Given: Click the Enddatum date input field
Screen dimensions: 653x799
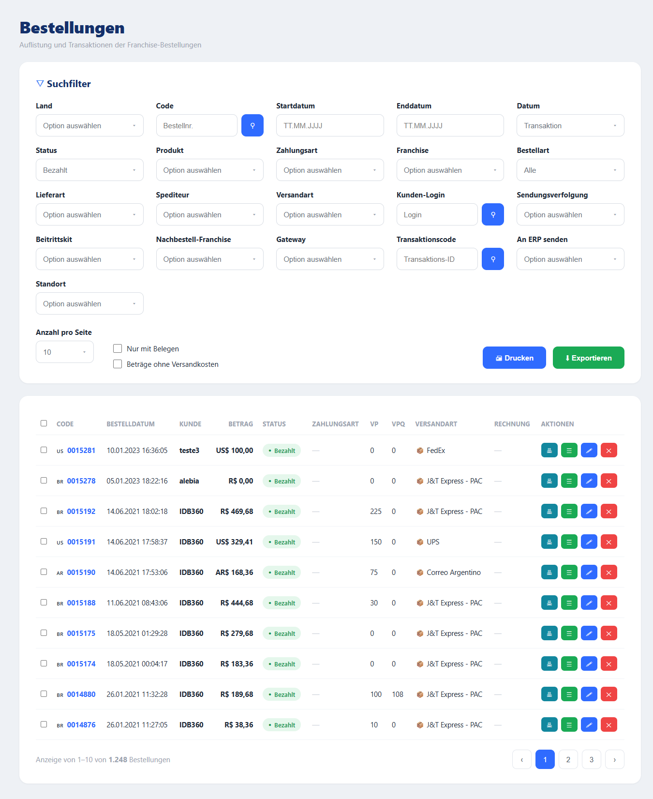Looking at the screenshot, I should tap(450, 125).
